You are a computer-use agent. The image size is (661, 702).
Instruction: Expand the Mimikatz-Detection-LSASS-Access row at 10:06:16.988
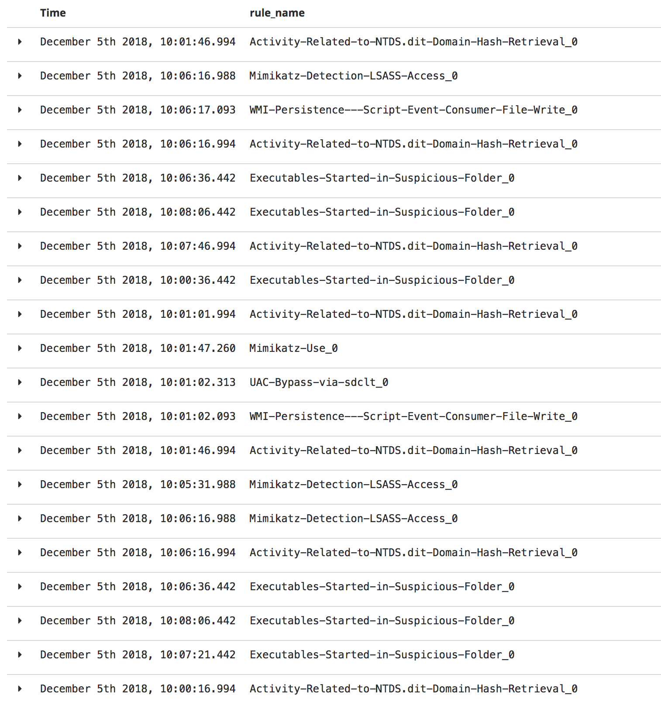[20, 76]
